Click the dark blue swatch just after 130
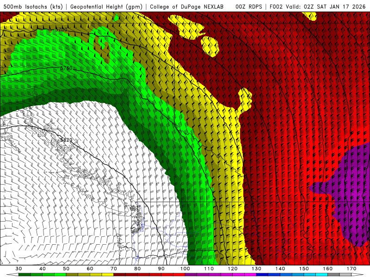370x277 pixels. (262, 275)
